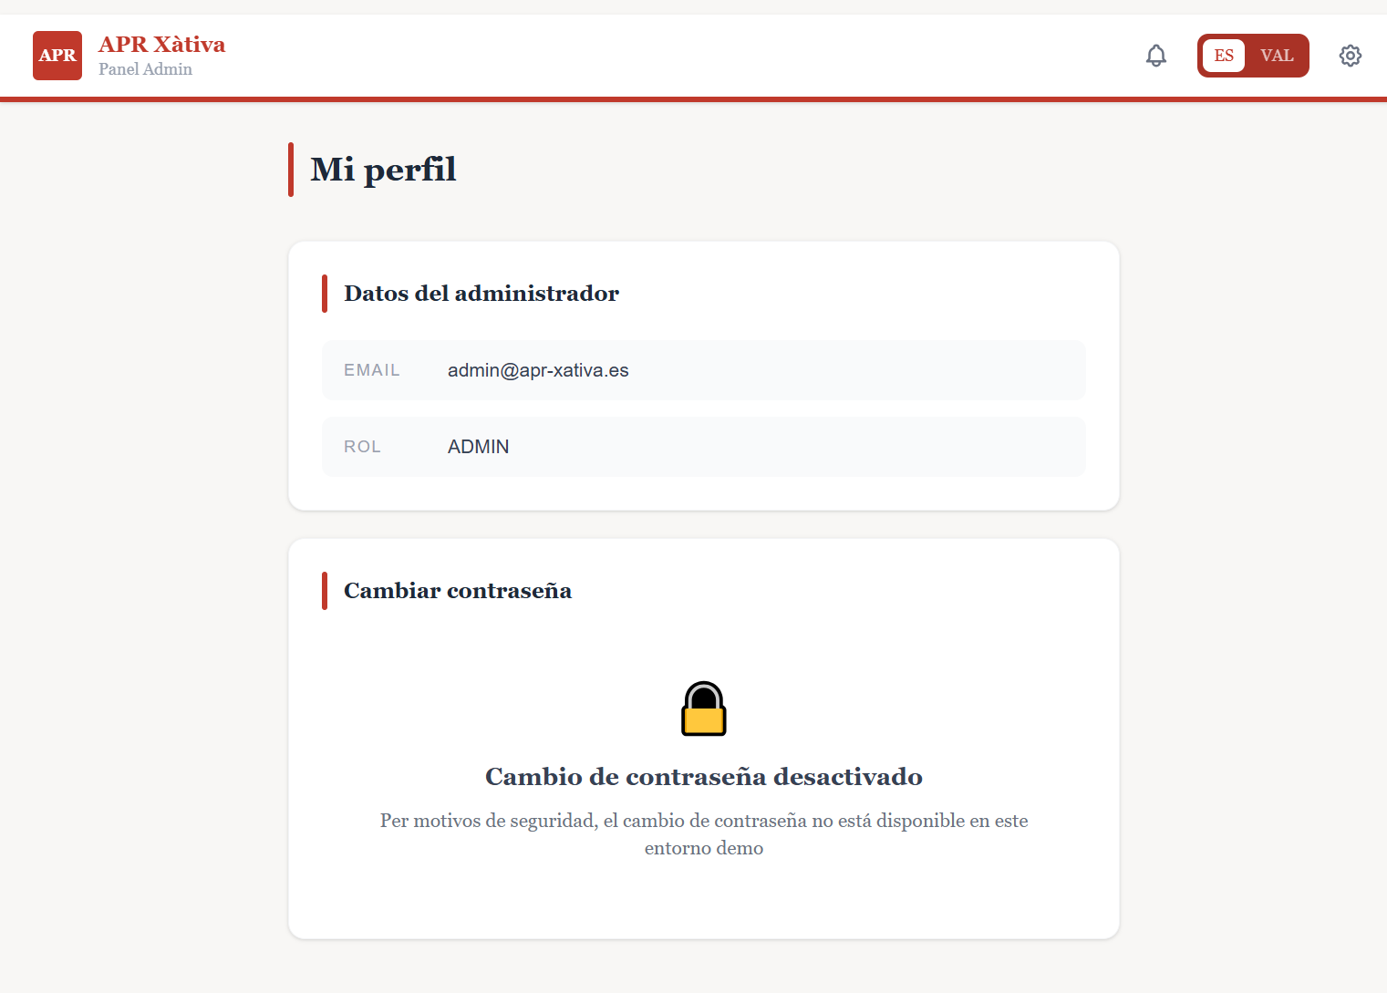Click the yellow padlock icon
Screen dimensions: 1387x993
(x=704, y=709)
